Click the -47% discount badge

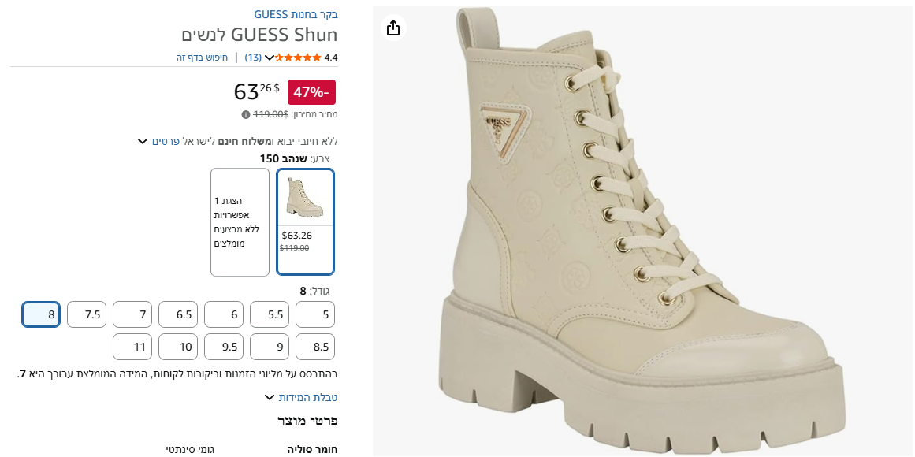click(x=311, y=92)
